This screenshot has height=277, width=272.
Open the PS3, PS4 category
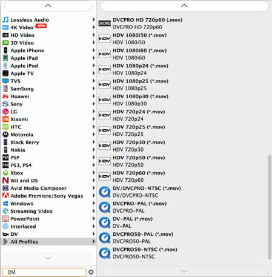[x=48, y=165]
